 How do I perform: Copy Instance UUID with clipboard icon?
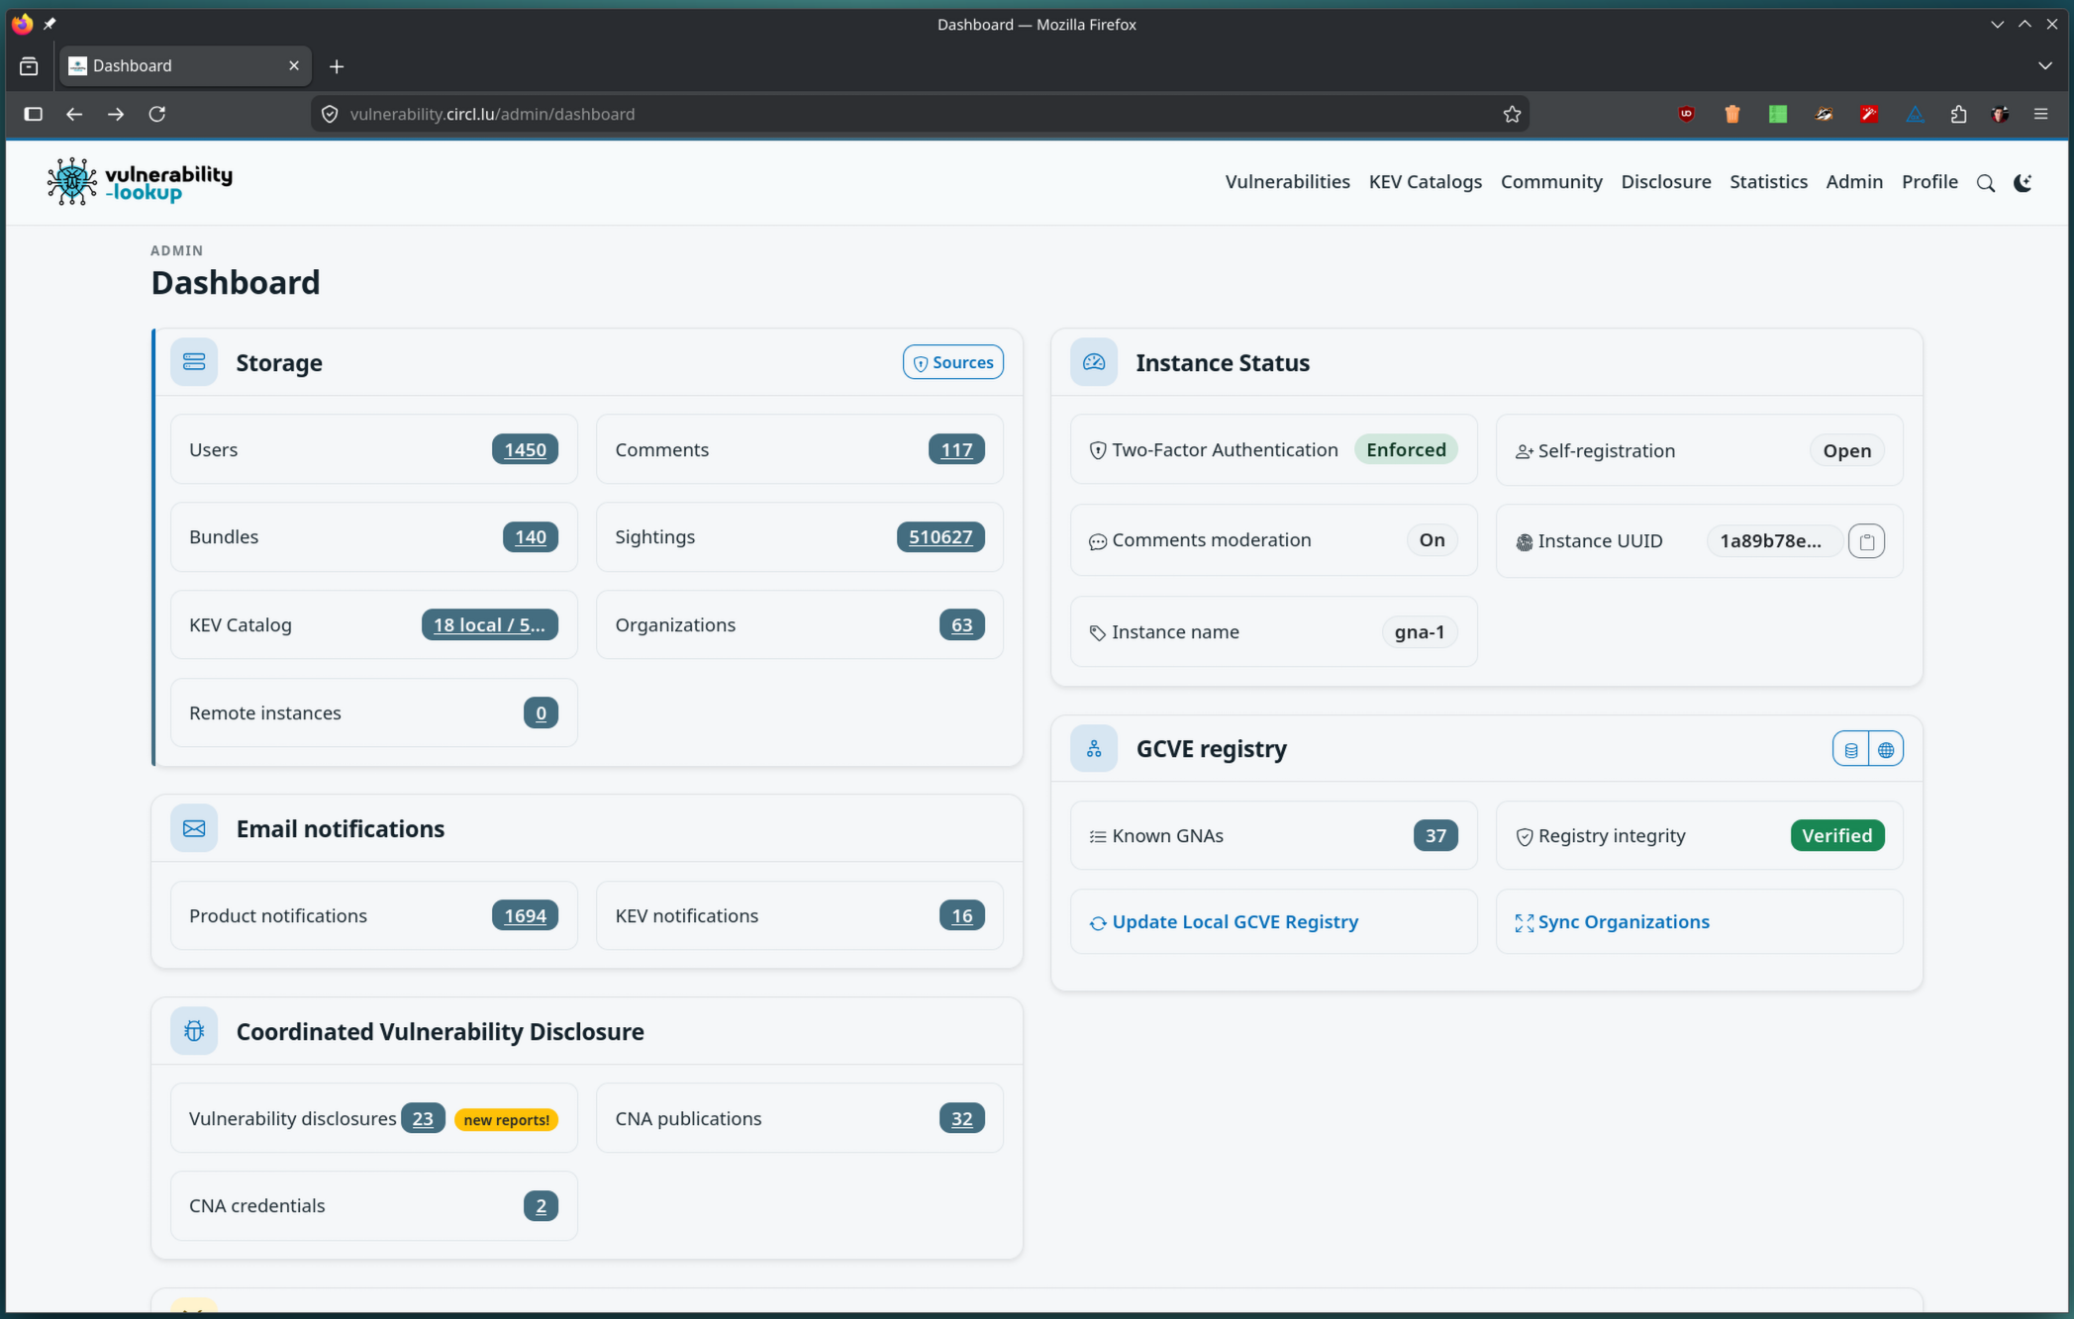(x=1866, y=541)
